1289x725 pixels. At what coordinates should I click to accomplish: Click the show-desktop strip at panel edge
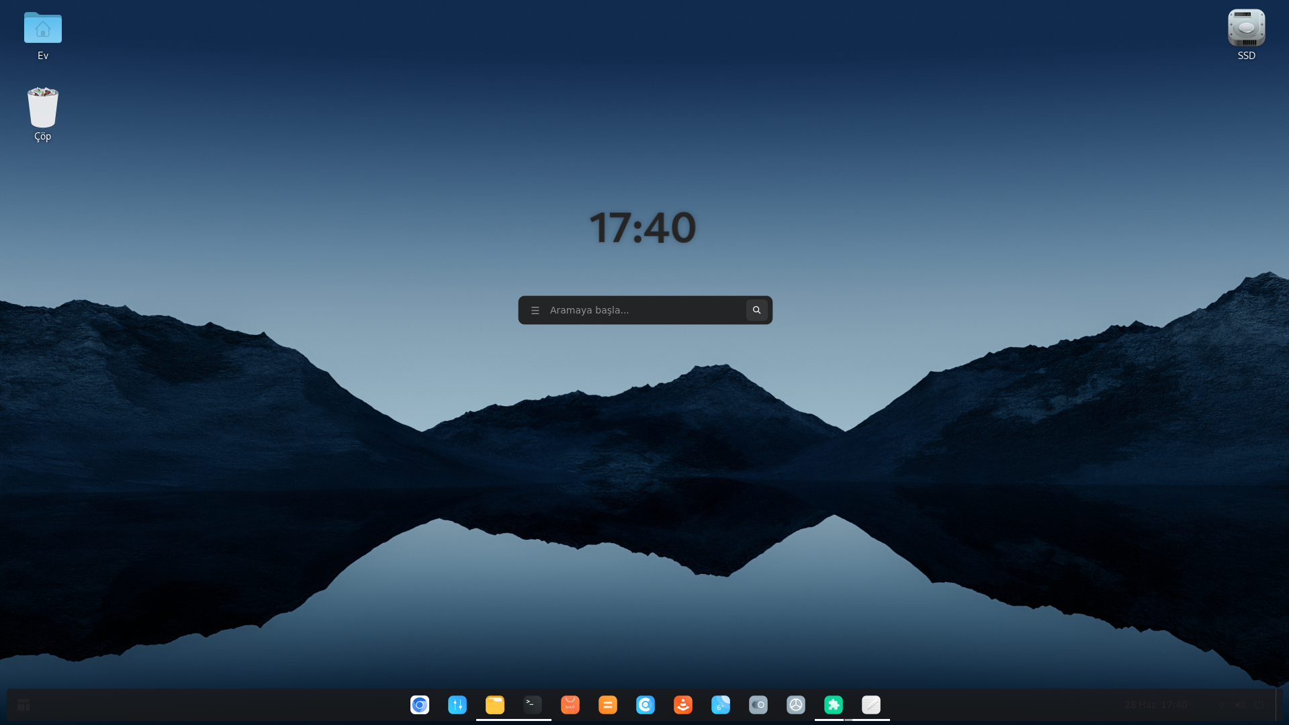tap(1280, 705)
